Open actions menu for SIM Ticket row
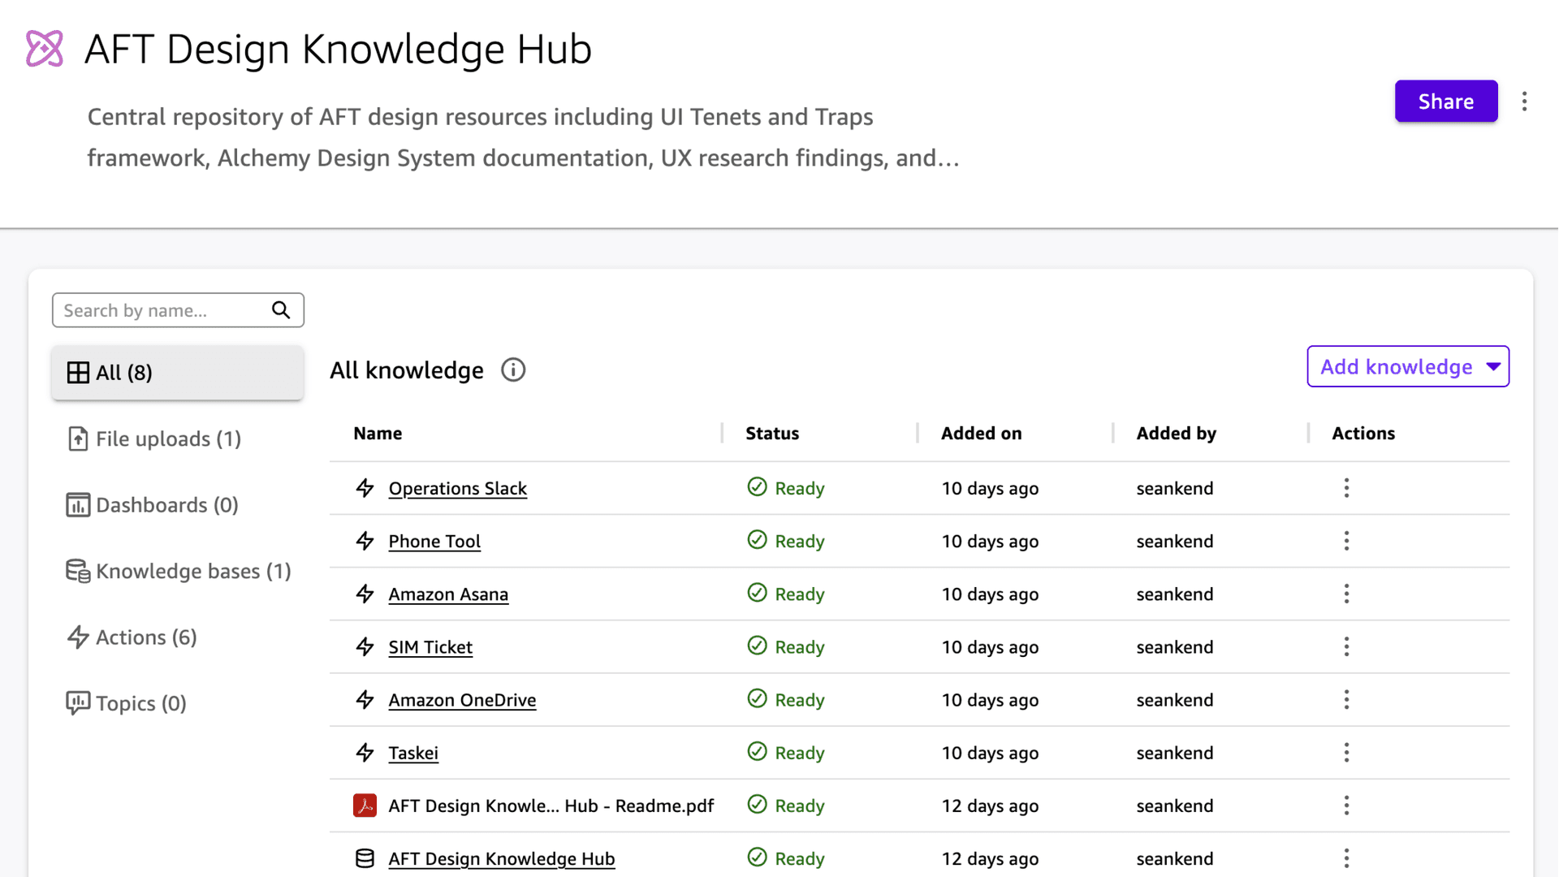This screenshot has width=1559, height=877. (1346, 647)
